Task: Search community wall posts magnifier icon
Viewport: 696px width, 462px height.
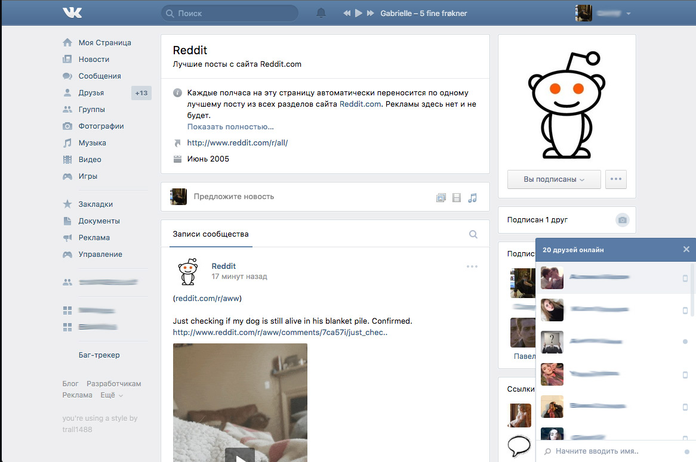Action: pyautogui.click(x=473, y=234)
